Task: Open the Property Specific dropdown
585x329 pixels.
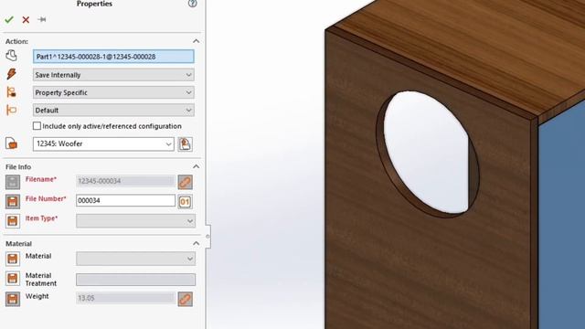Action: click(113, 92)
